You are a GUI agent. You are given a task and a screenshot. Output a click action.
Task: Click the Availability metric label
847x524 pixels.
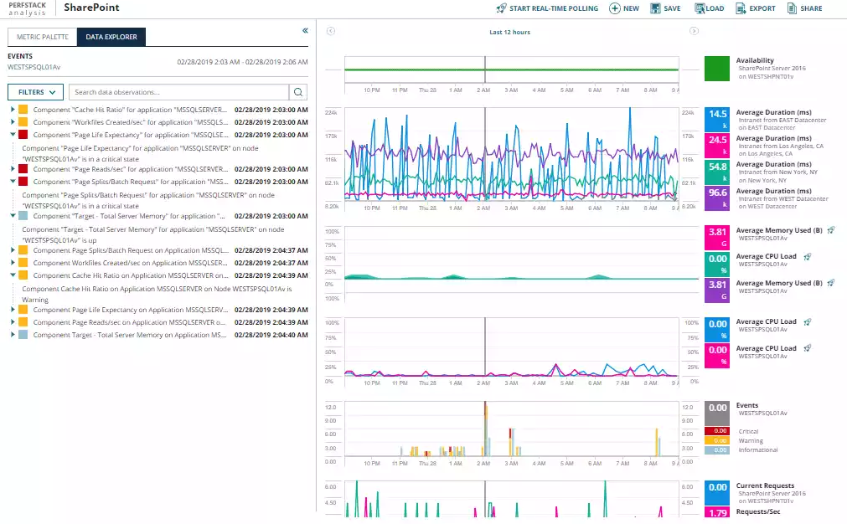pyautogui.click(x=755, y=60)
